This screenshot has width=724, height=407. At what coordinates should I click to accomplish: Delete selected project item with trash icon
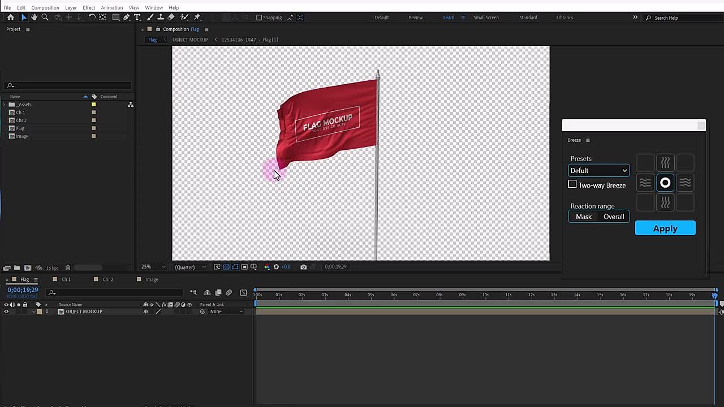67,268
